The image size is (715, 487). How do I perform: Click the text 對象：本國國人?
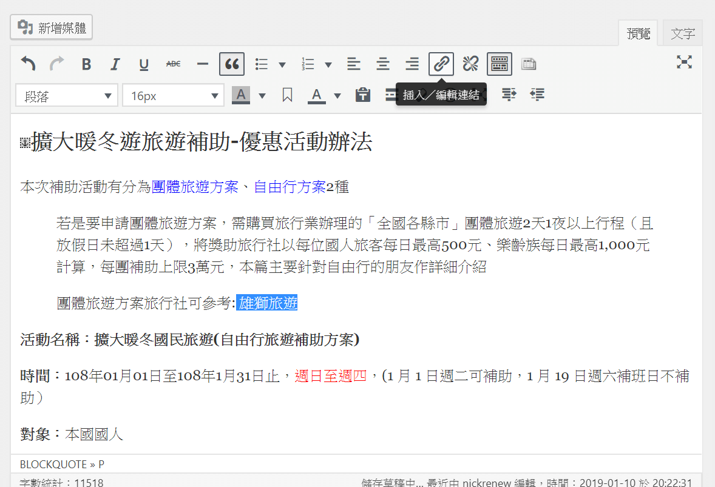(x=72, y=434)
